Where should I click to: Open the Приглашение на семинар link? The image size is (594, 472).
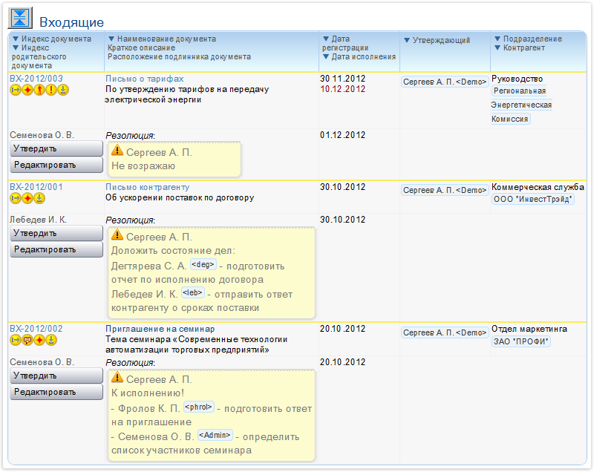tap(160, 329)
